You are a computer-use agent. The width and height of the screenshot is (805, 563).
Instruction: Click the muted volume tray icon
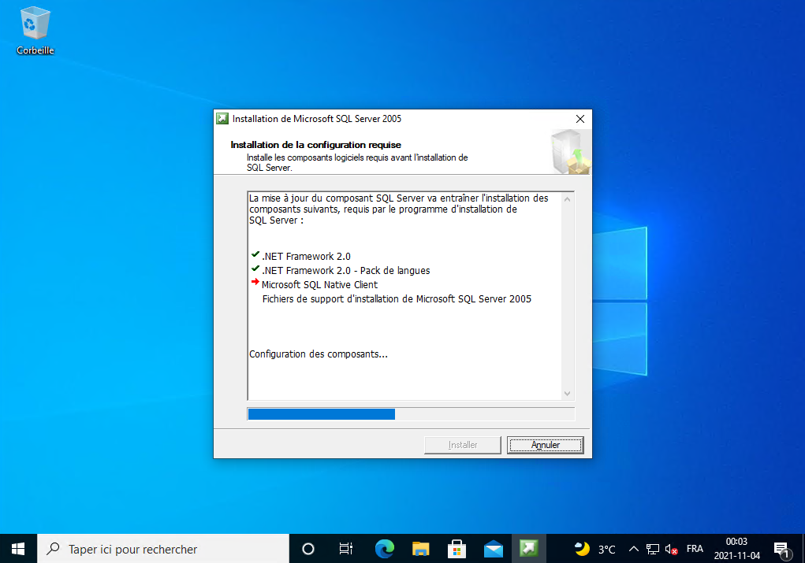pyautogui.click(x=672, y=549)
